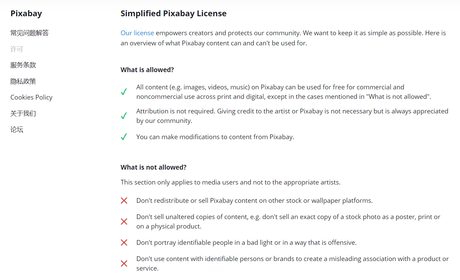Click the red X beside identifiable people rule
Screen dimensions: 460x280
(x=124, y=243)
